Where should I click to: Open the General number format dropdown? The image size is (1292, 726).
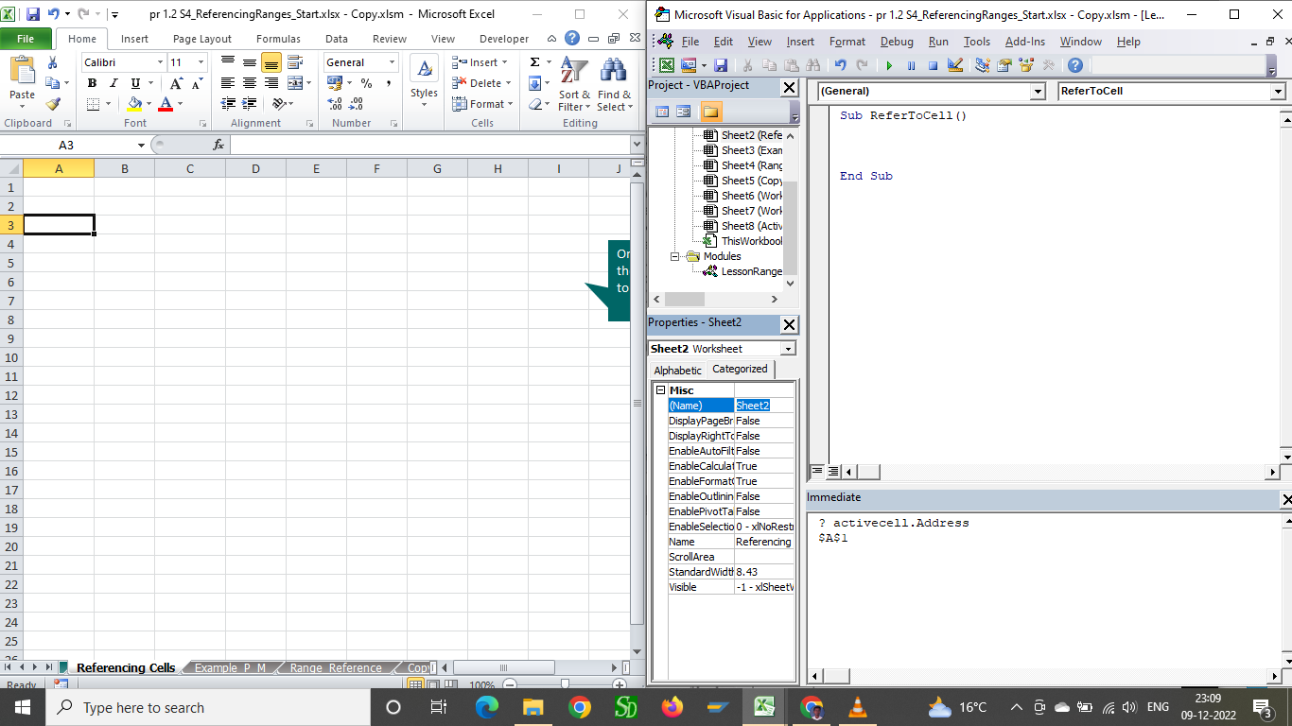coord(392,62)
